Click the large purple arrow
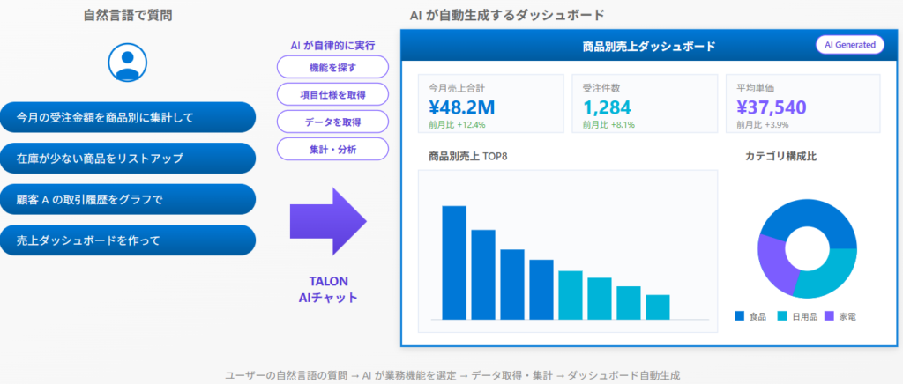The width and height of the screenshot is (903, 384). [326, 220]
